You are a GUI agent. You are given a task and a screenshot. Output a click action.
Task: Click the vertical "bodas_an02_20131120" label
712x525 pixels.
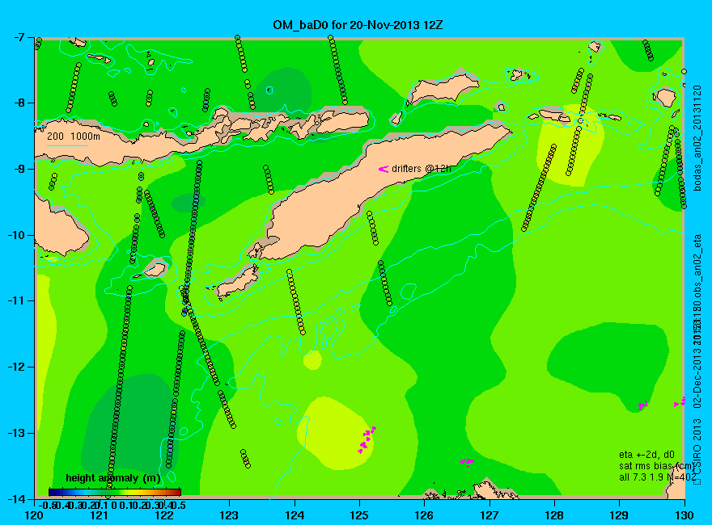[697, 138]
